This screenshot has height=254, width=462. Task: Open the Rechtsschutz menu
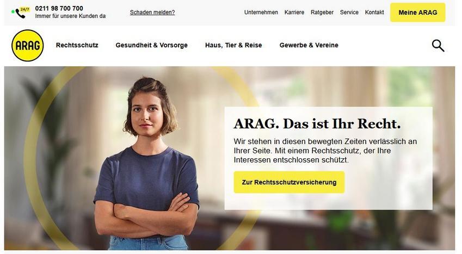77,45
